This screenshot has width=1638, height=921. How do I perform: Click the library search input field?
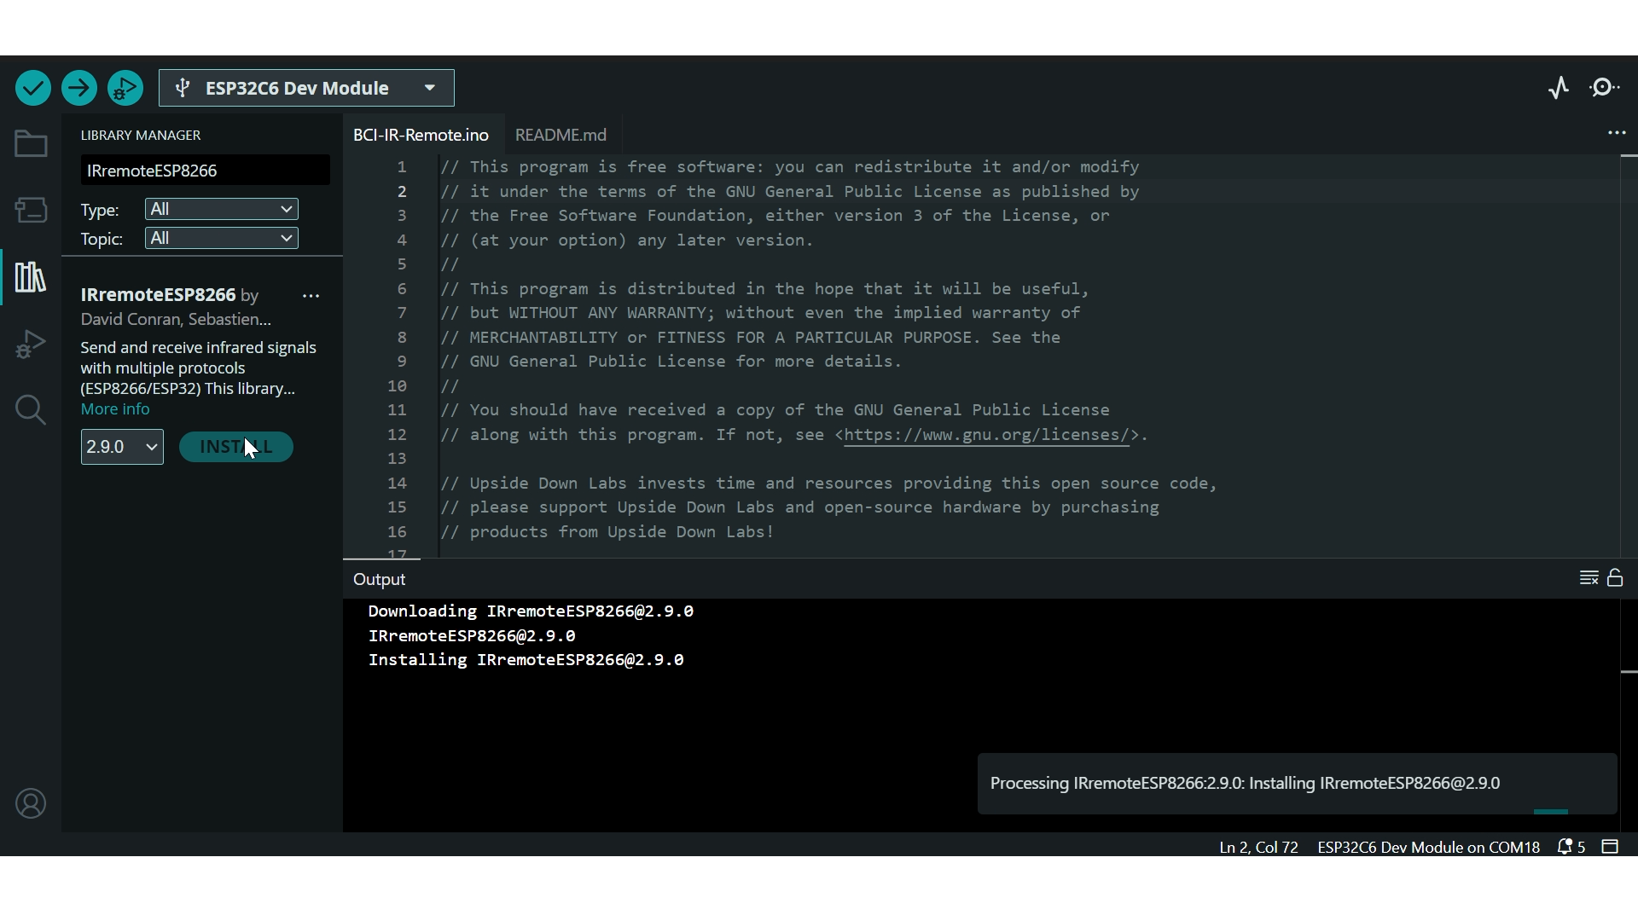(x=205, y=171)
